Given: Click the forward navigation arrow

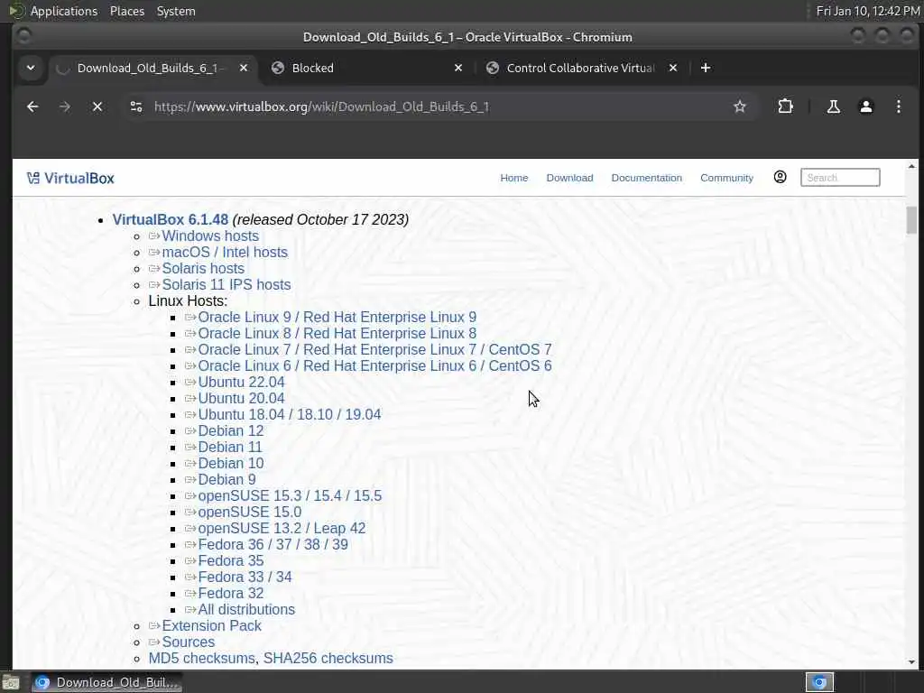Looking at the screenshot, I should click(65, 106).
